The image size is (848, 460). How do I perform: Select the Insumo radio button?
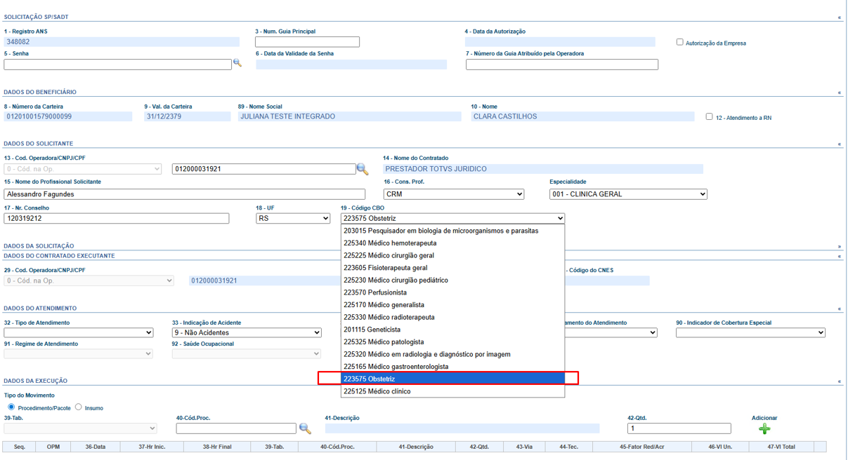79,407
